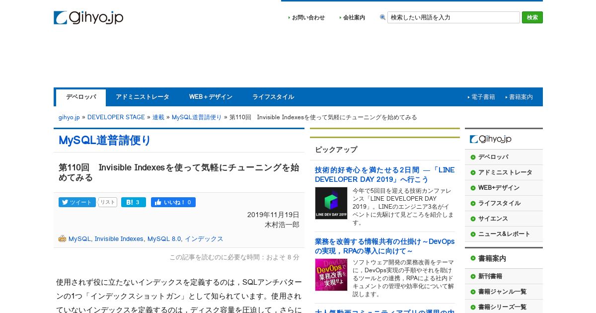Open sidebar デベロッパ item

(x=504, y=157)
